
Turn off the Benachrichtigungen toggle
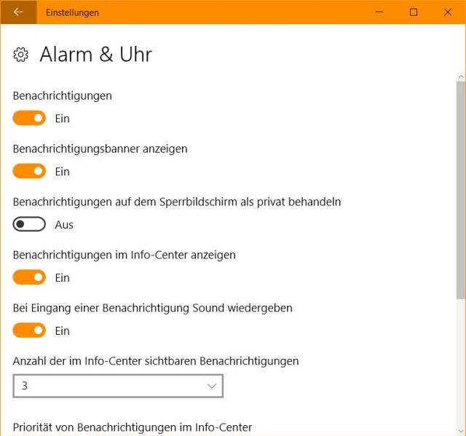pos(29,118)
